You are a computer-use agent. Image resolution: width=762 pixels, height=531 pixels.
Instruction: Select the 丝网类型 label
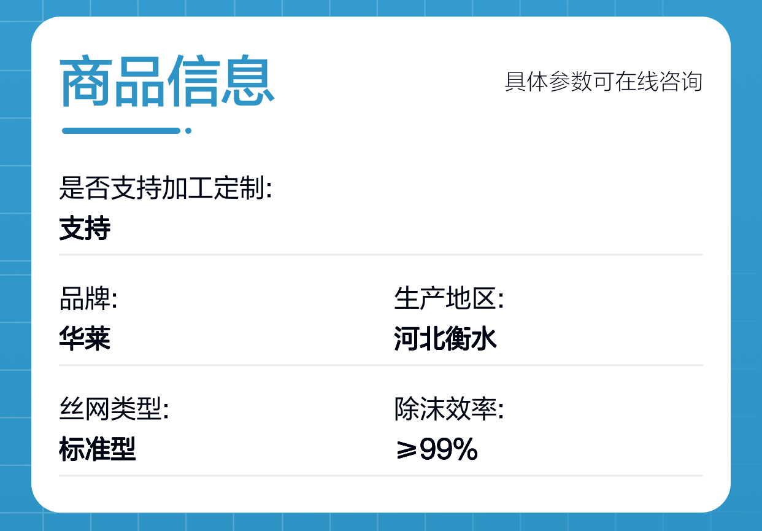click(x=114, y=409)
